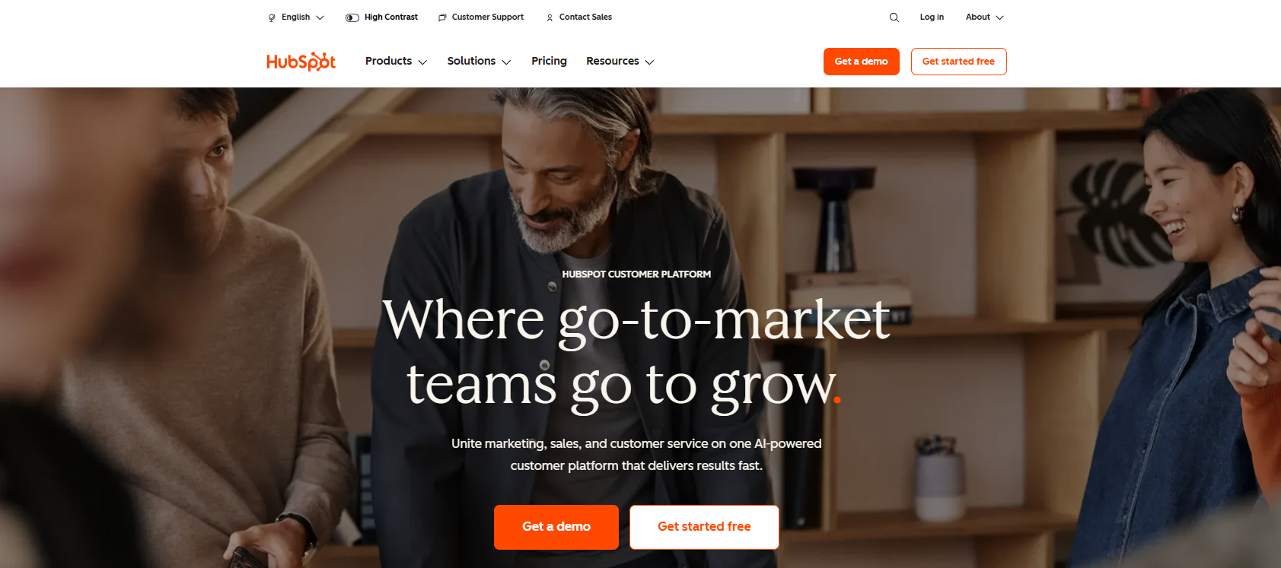This screenshot has height=568, width=1281.
Task: Click the header Get a demo button
Action: click(862, 62)
